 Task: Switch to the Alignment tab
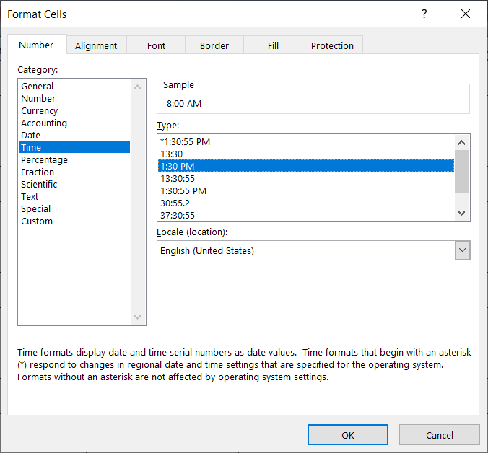pyautogui.click(x=96, y=45)
